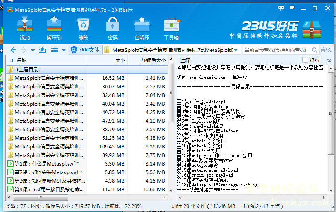Click the compressed size 1.41 MB cell
This screenshot has width=336, height=212.
155,78
